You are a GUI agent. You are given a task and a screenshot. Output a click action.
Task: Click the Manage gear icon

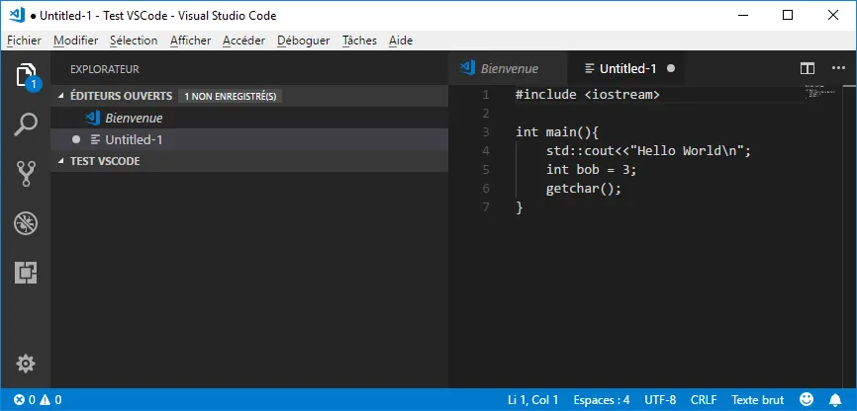pyautogui.click(x=26, y=364)
